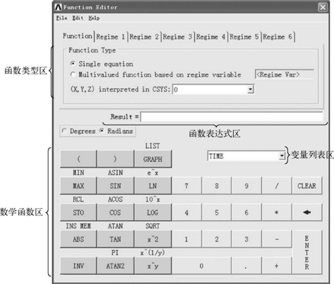Open the TIME variable dropdown list

tap(282, 156)
